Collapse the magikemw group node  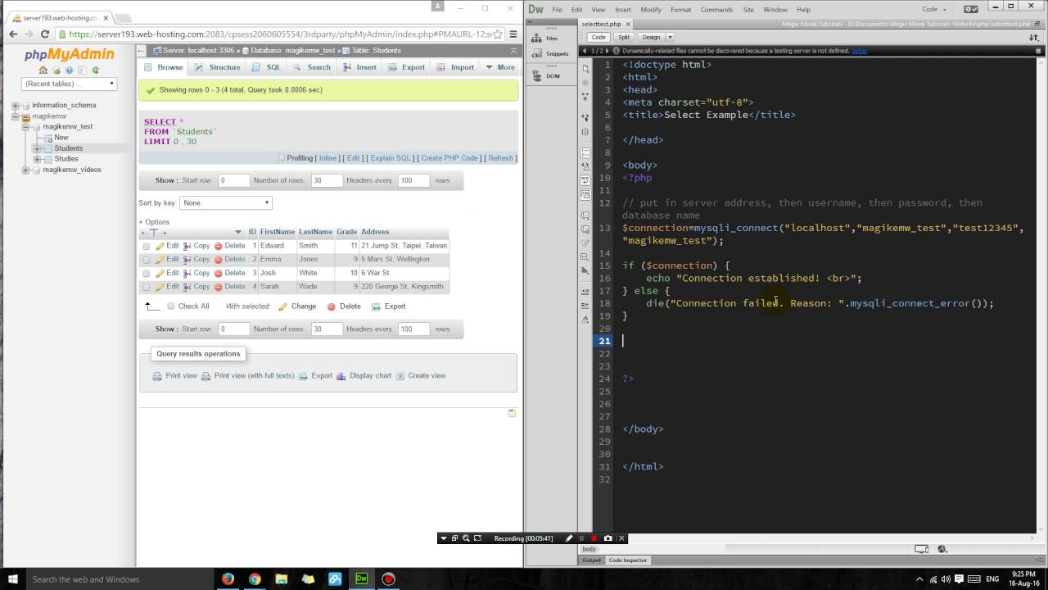coord(15,116)
